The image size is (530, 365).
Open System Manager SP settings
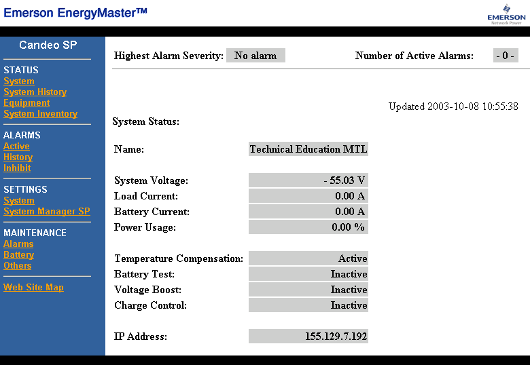tap(47, 212)
